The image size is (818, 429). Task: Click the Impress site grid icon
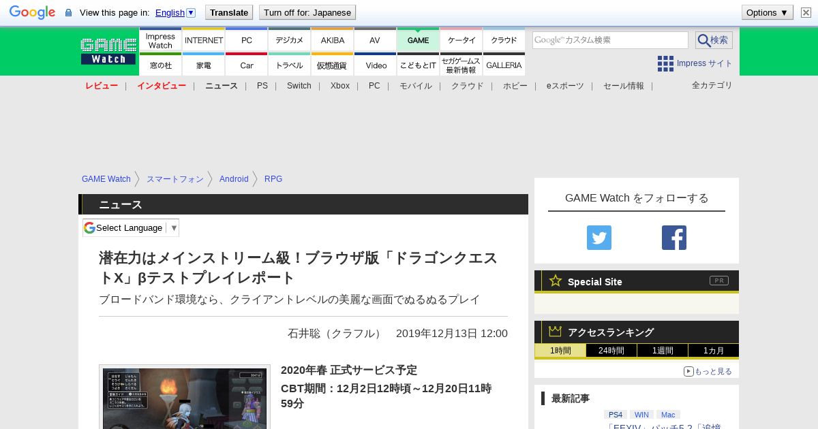pos(665,63)
